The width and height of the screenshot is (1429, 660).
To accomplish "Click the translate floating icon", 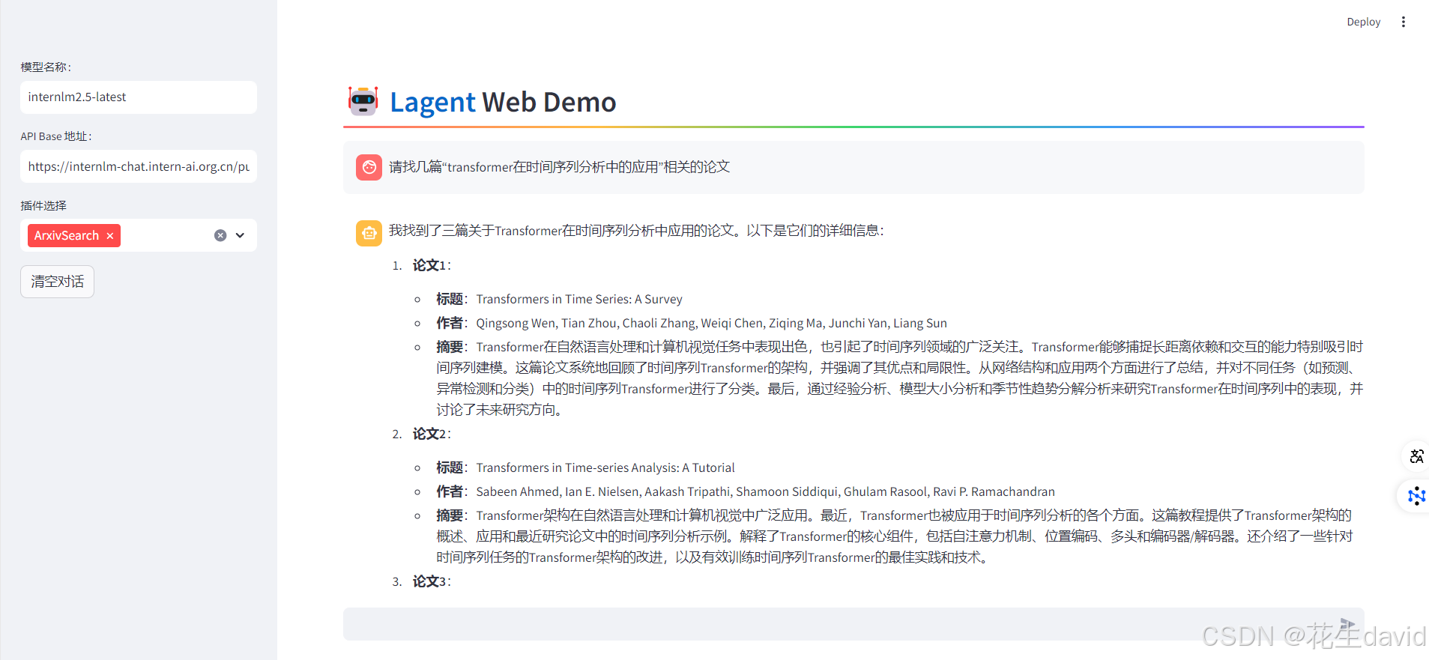I will (1416, 456).
